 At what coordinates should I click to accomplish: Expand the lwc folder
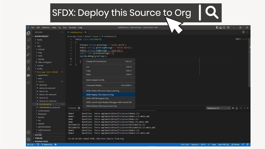(39, 121)
